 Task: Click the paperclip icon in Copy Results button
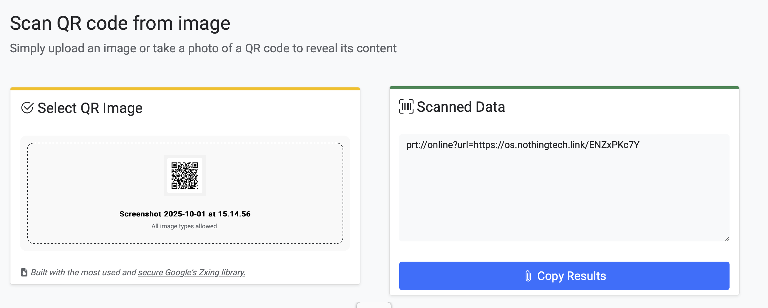(528, 276)
